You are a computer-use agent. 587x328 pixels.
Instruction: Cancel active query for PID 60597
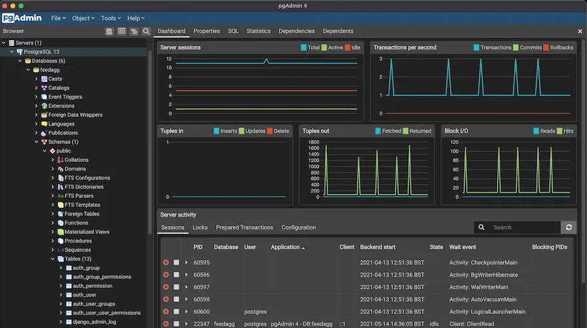(176, 287)
